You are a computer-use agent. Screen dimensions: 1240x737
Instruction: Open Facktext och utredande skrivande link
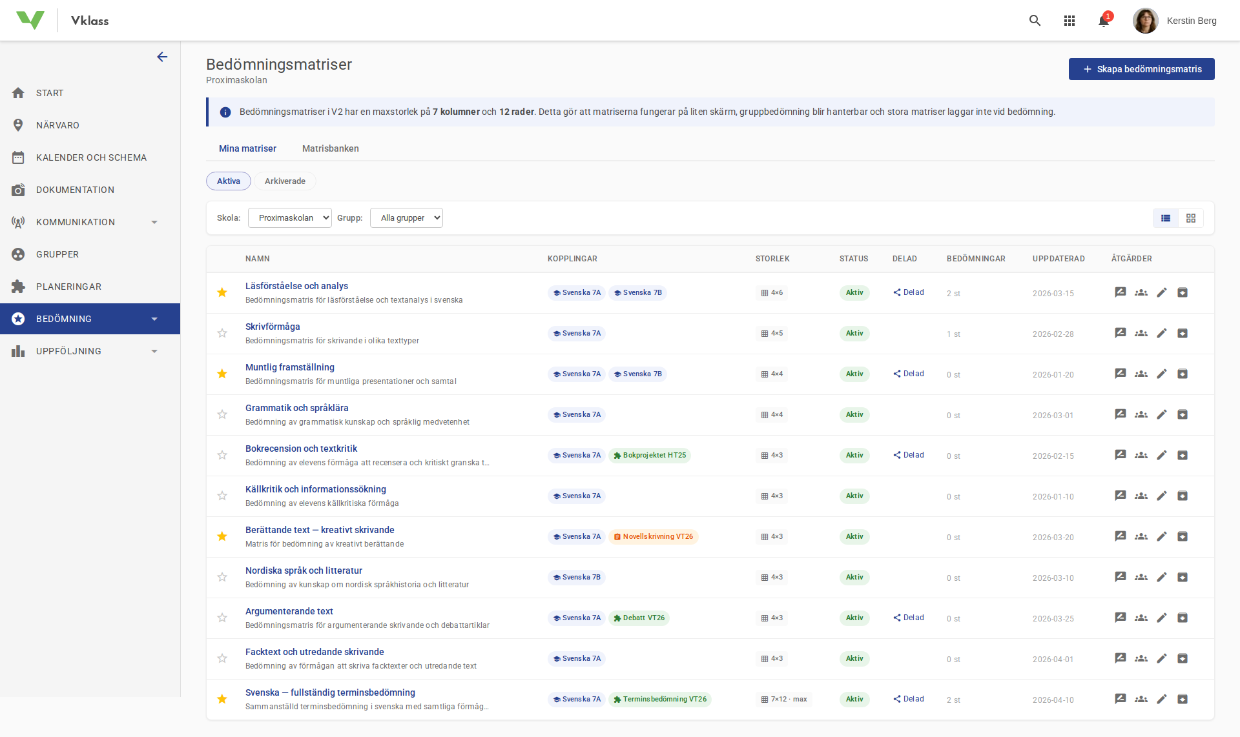point(315,652)
